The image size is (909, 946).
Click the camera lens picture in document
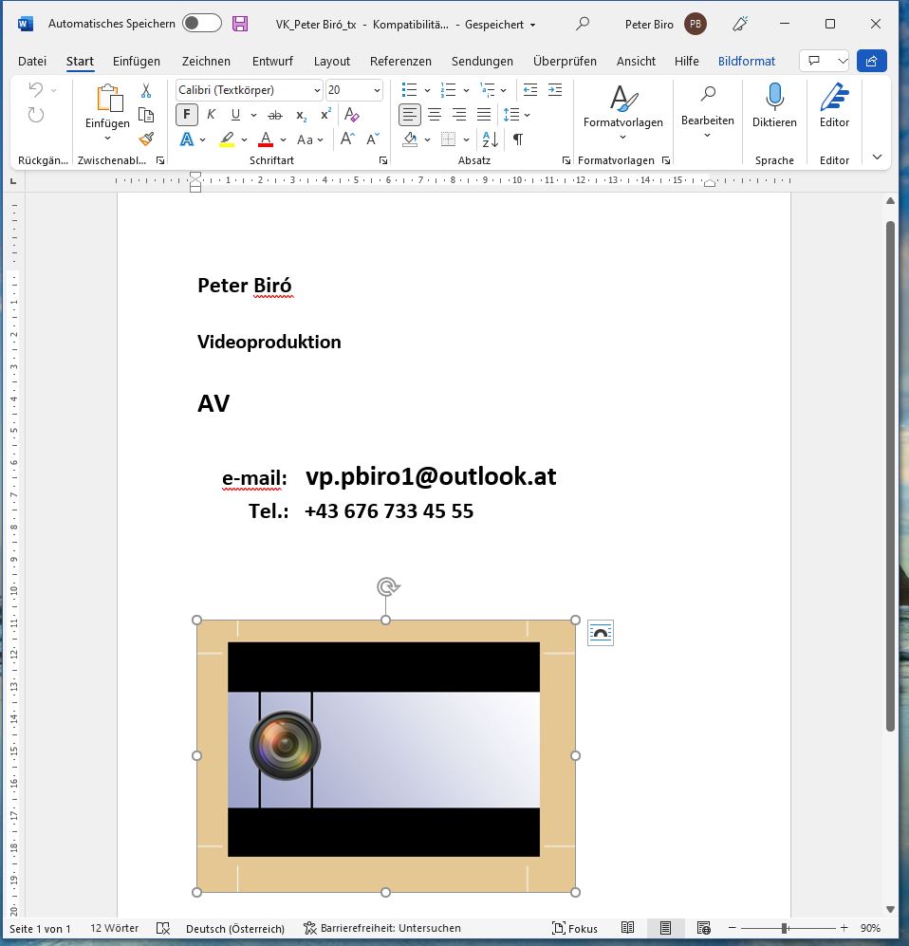point(286,746)
